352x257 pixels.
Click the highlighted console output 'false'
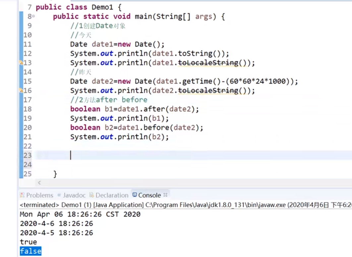click(30, 251)
